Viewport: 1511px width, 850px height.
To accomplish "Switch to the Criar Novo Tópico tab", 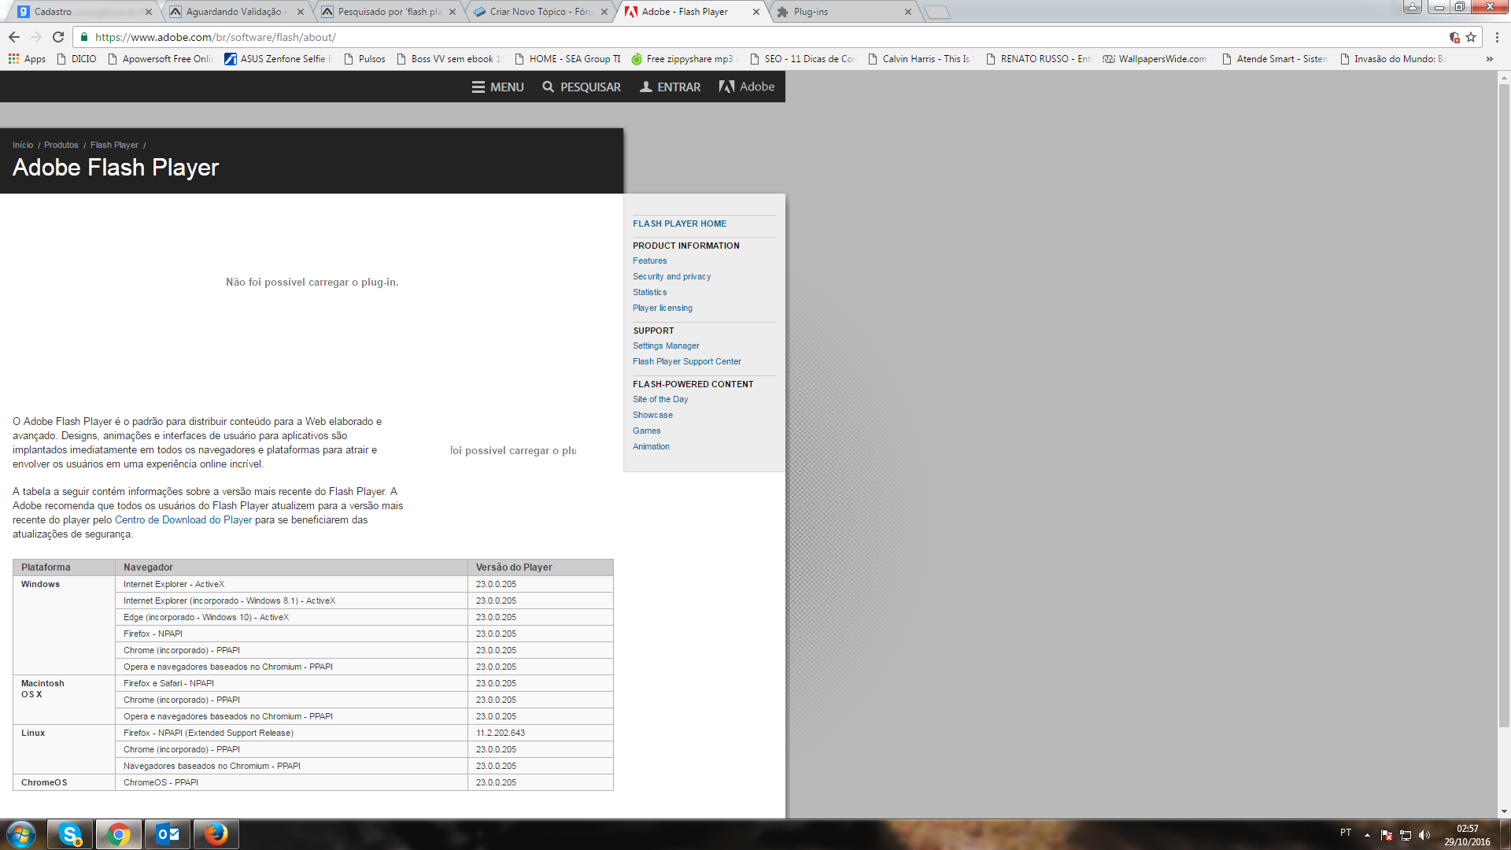I will pyautogui.click(x=541, y=12).
